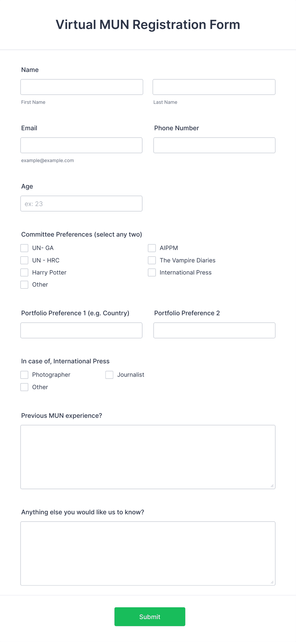Check the UN- GA committee preference

pos(24,248)
